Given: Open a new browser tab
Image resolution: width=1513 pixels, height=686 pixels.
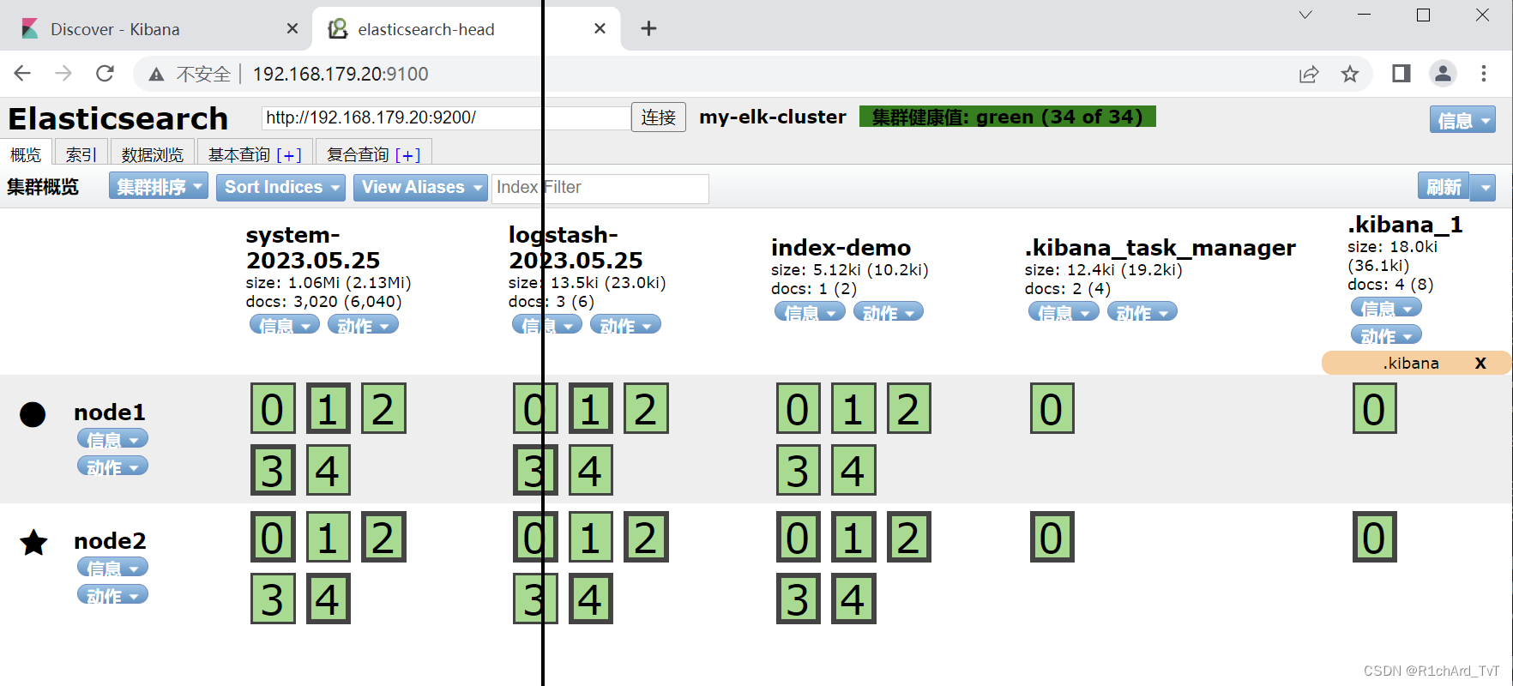Looking at the screenshot, I should (x=649, y=28).
